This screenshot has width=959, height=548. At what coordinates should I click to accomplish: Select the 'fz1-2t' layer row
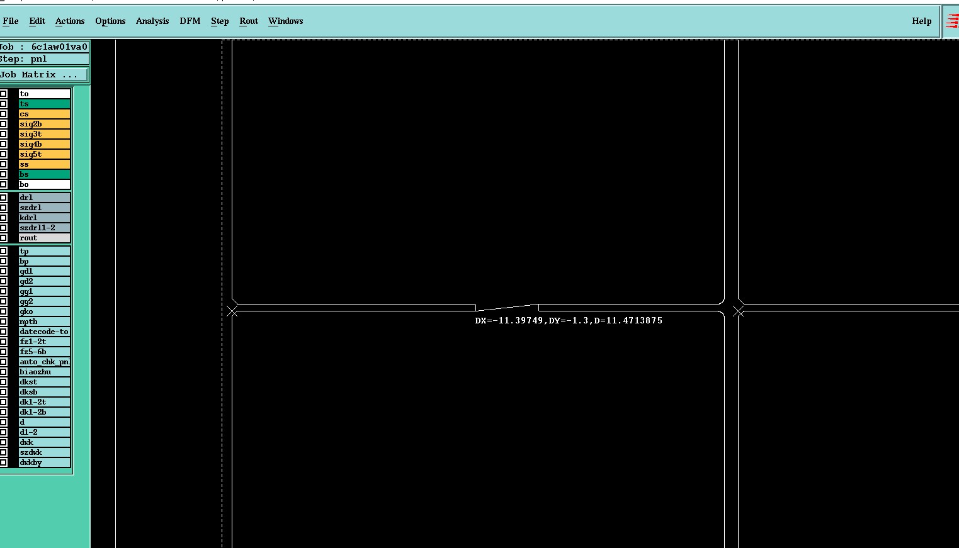44,342
